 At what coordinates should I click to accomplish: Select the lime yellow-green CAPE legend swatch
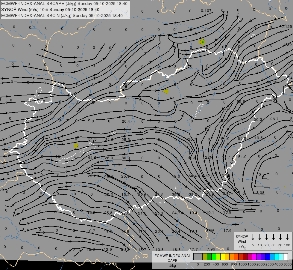coord(218,256)
